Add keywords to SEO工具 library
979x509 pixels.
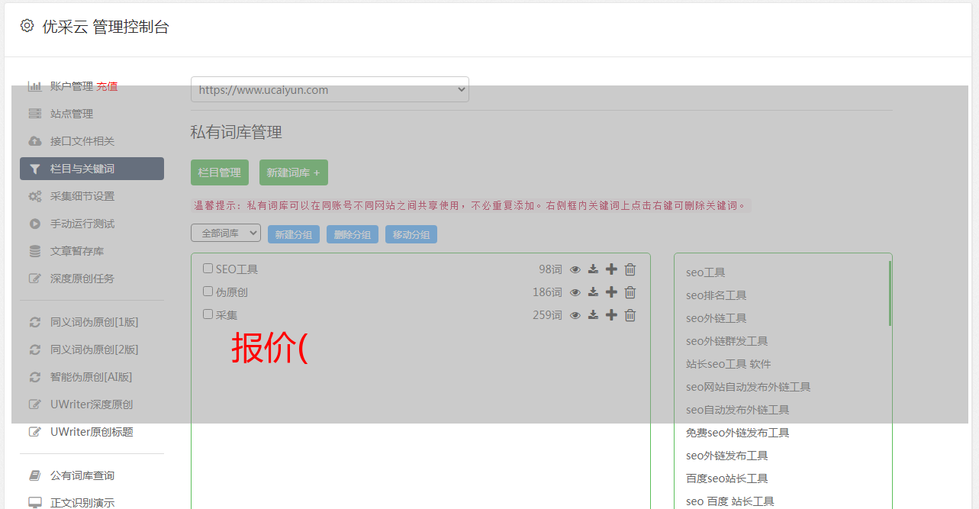point(611,269)
